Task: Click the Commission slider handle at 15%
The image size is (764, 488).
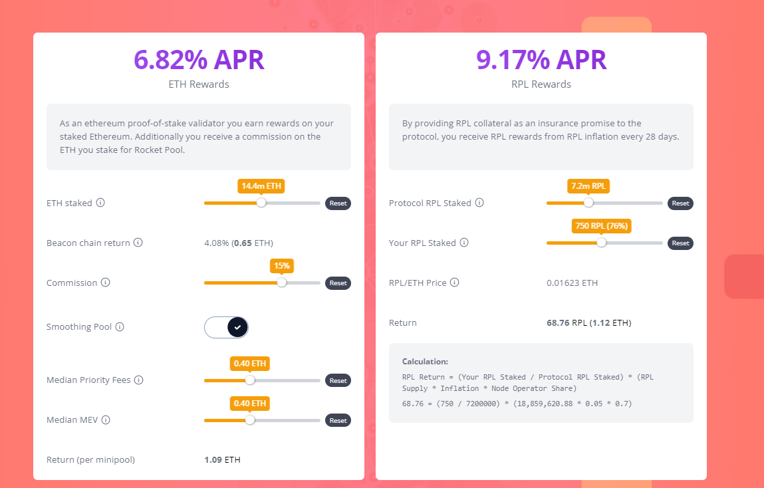Action: pyautogui.click(x=282, y=283)
